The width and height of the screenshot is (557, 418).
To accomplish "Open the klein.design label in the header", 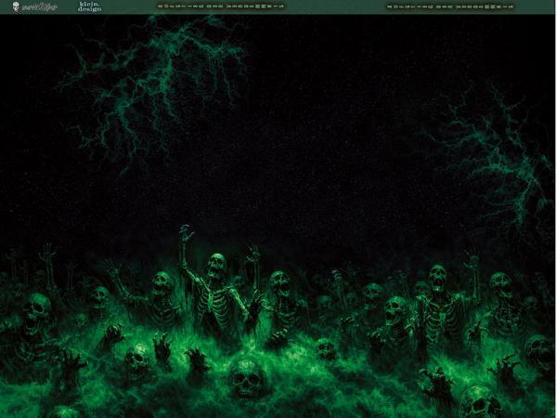I will point(89,7).
